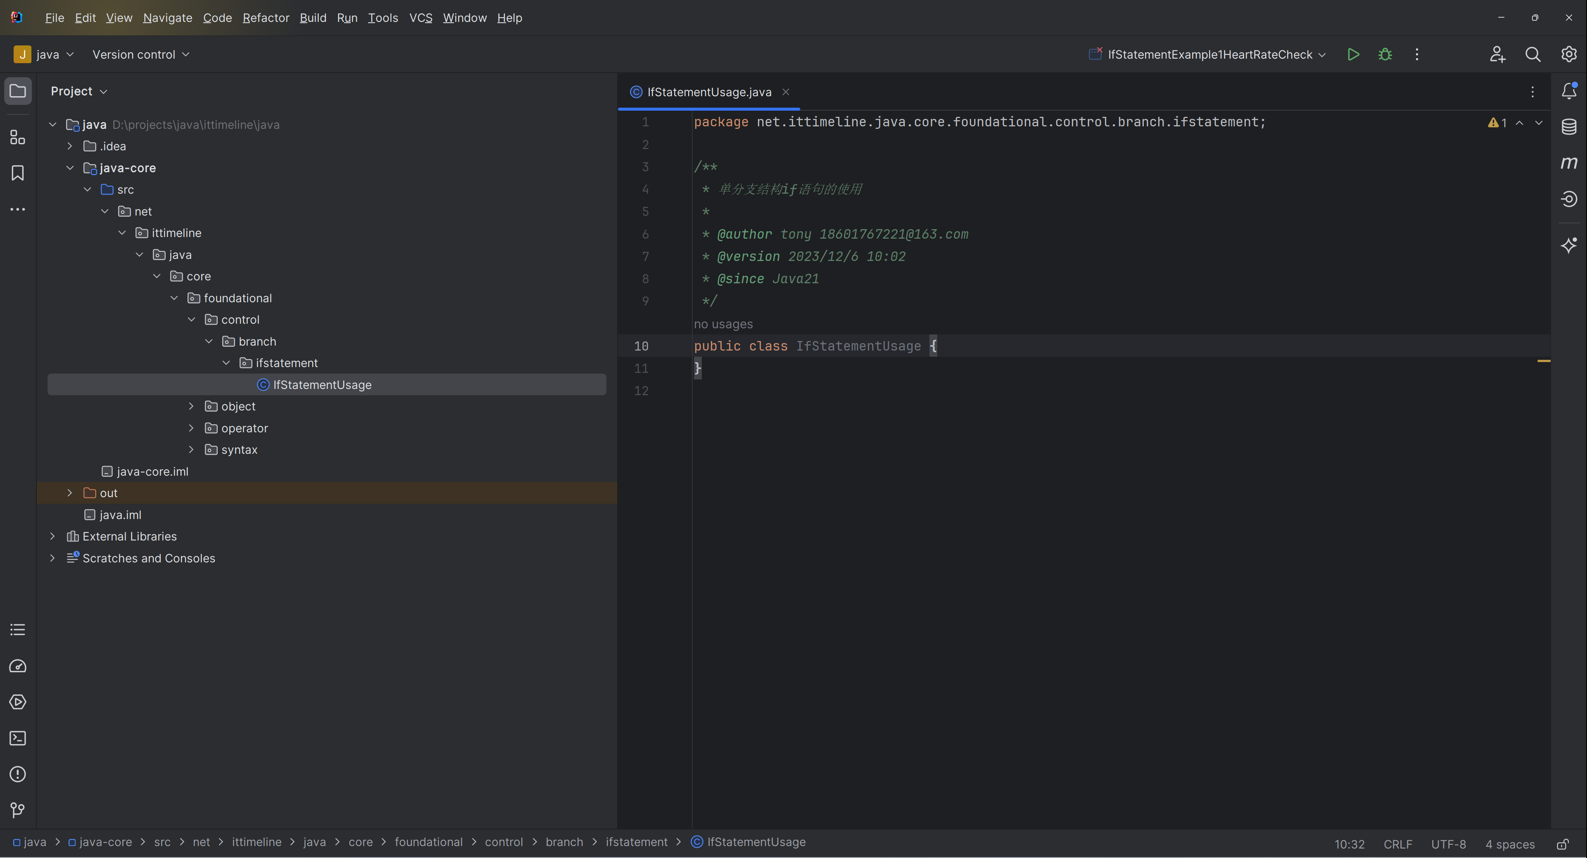The width and height of the screenshot is (1587, 858).
Task: Open the Maven tool window
Action: (x=1568, y=163)
